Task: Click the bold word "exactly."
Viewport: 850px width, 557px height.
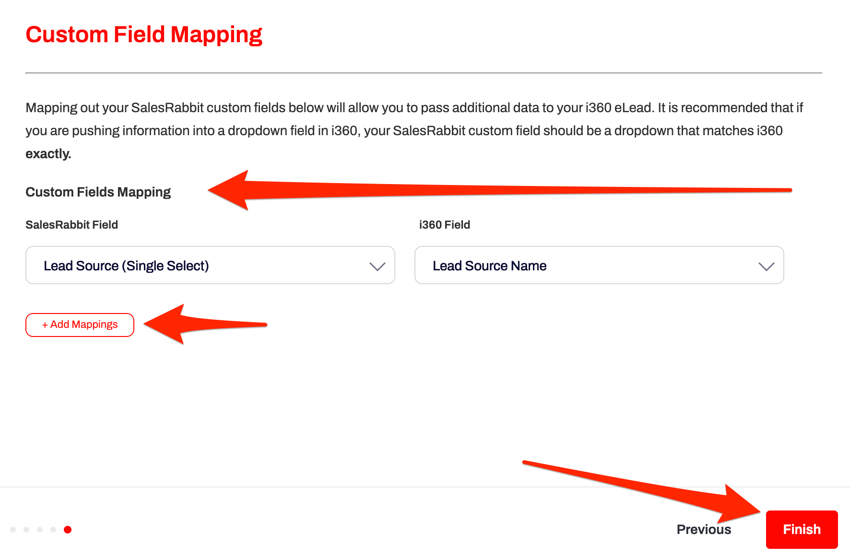Action: [x=48, y=154]
